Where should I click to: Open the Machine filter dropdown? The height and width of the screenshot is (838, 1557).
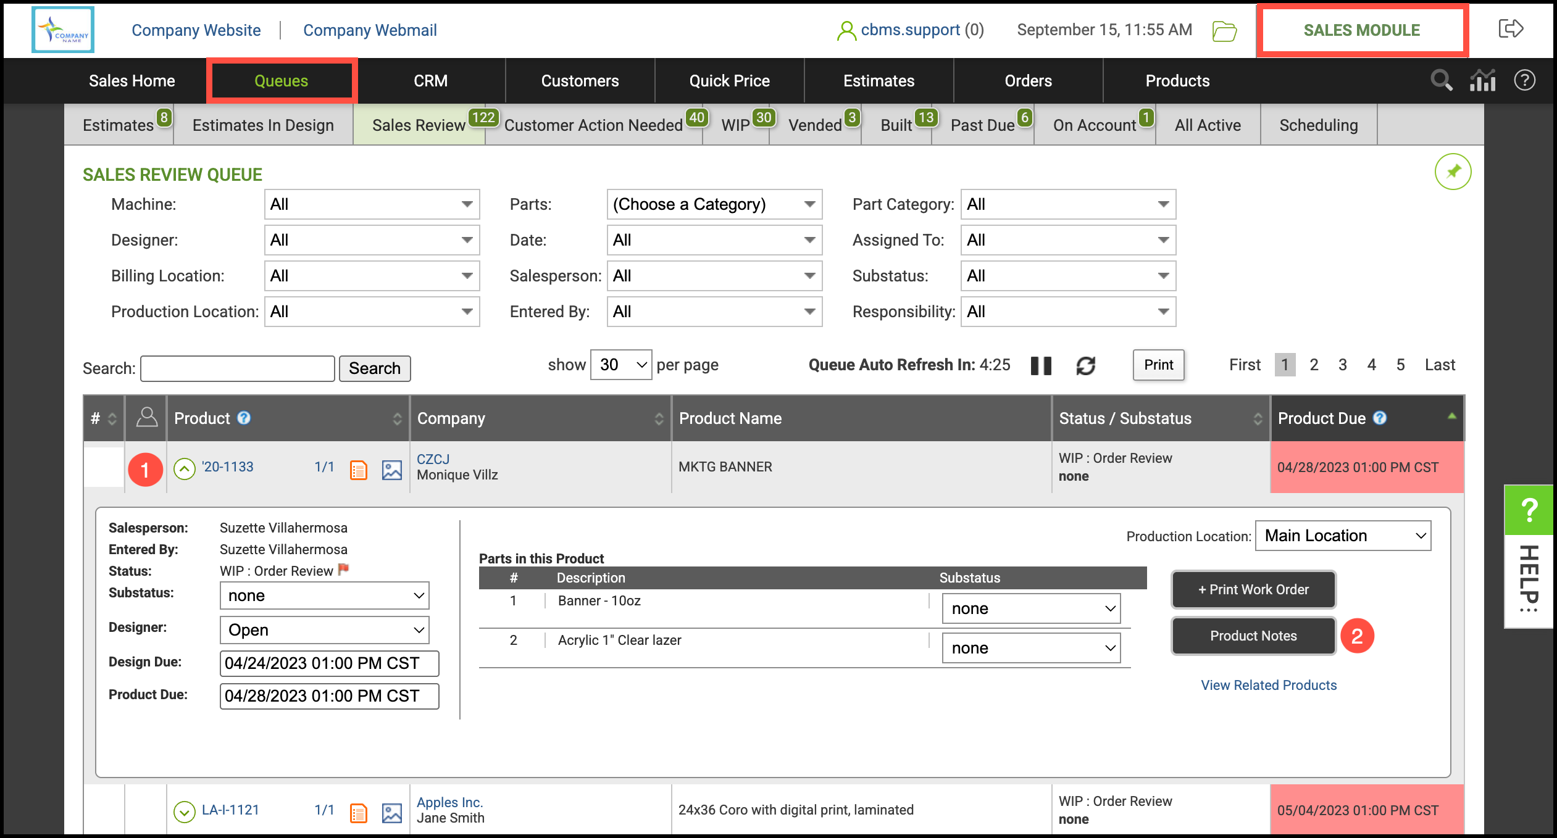pos(372,204)
